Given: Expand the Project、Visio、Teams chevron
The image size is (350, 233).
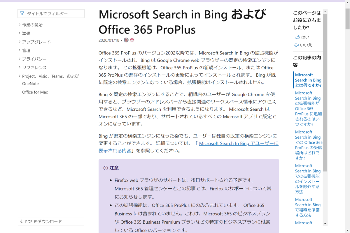Looking at the screenshot, I should (20, 76).
